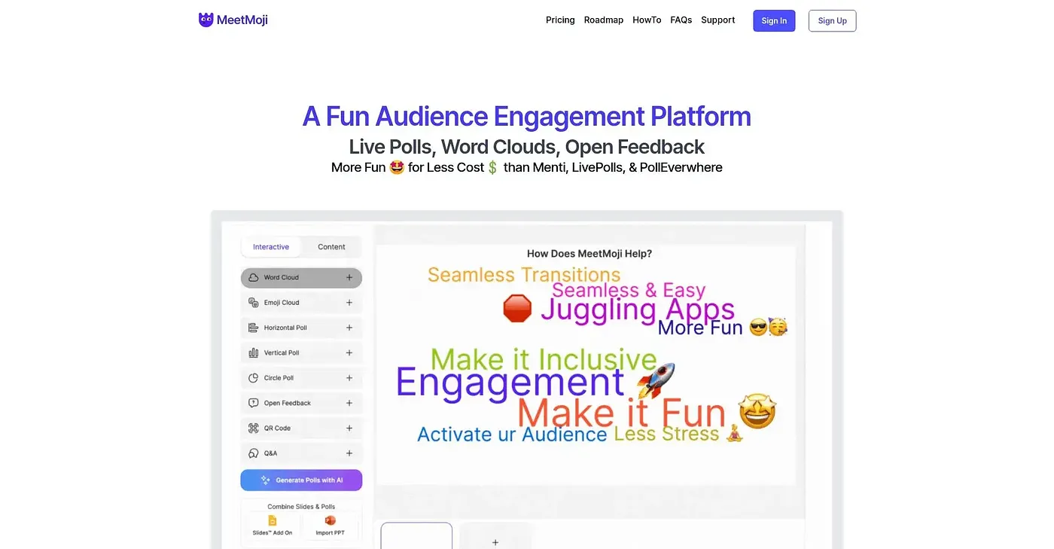
Task: Switch to the Interactive tab
Action: [x=271, y=247]
